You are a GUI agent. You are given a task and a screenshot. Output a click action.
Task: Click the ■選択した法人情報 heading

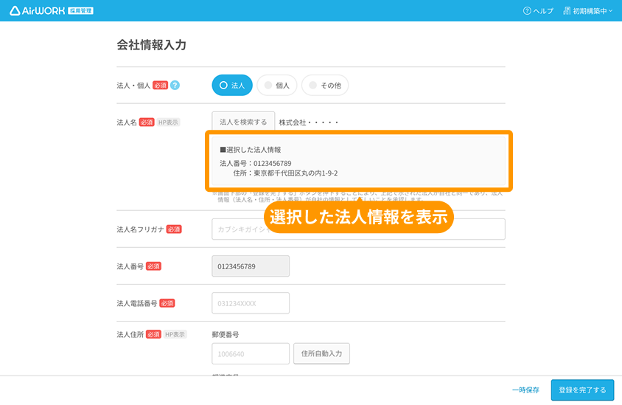tap(251, 150)
